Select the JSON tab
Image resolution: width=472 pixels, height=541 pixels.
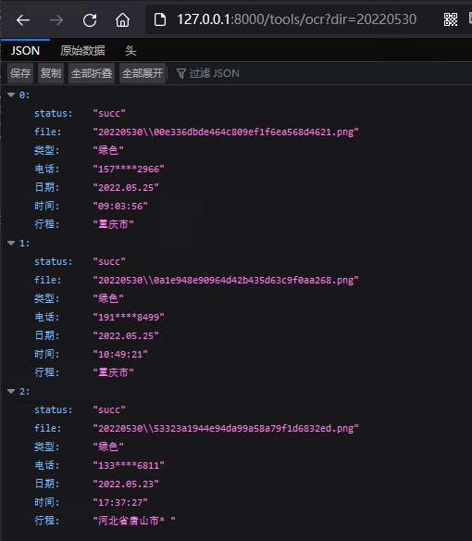click(25, 51)
